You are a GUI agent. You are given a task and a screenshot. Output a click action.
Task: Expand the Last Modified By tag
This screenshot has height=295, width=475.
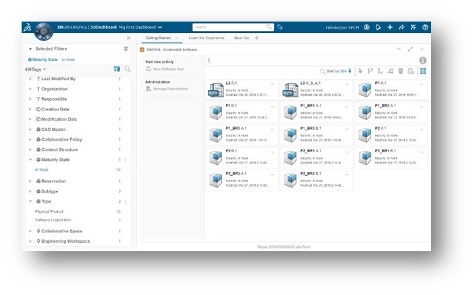click(x=30, y=79)
